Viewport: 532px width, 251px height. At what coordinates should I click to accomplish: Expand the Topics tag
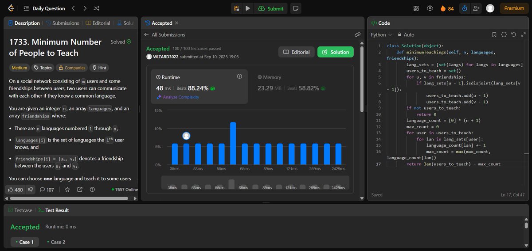pyautogui.click(x=43, y=68)
